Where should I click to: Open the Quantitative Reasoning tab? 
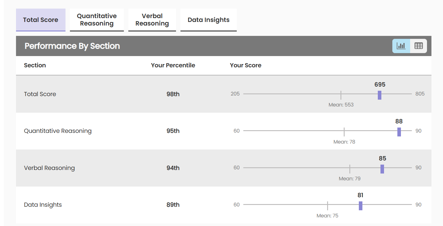(x=97, y=20)
